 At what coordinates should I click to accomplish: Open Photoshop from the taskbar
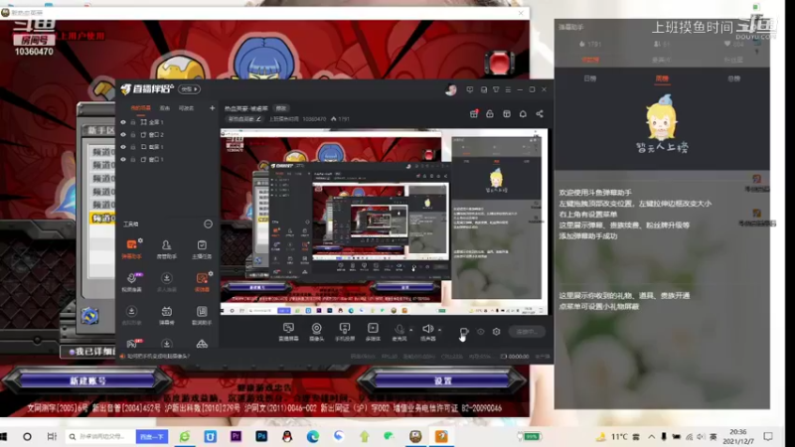(x=261, y=436)
